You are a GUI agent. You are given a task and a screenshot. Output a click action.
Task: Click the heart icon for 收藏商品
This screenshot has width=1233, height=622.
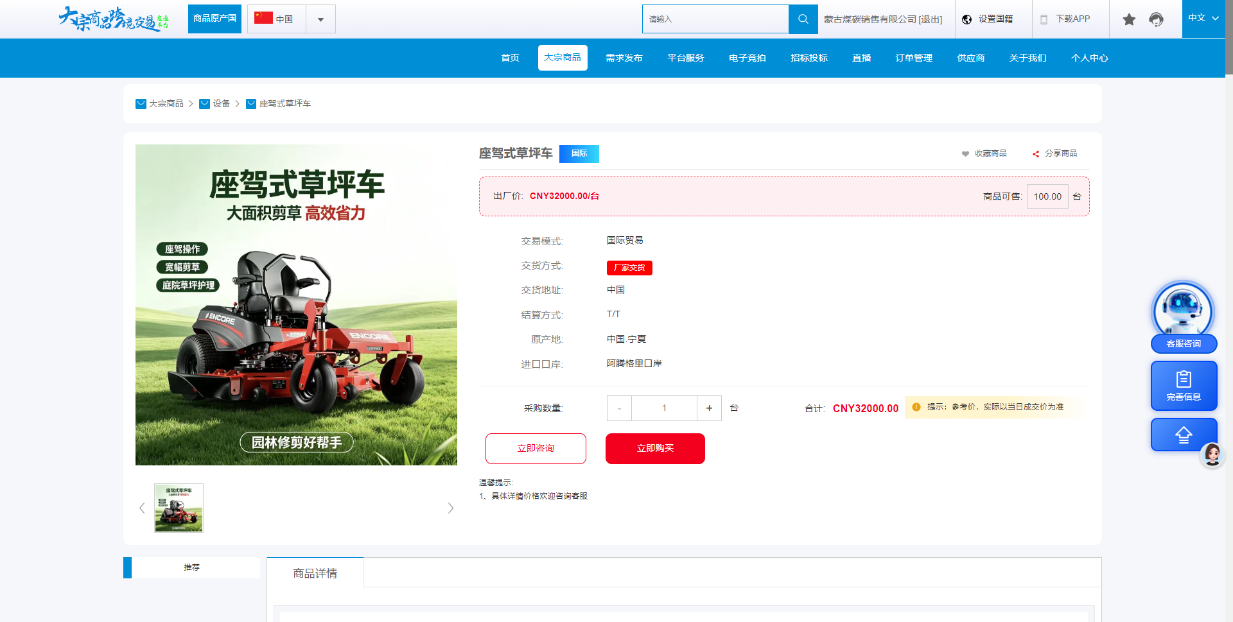(965, 153)
